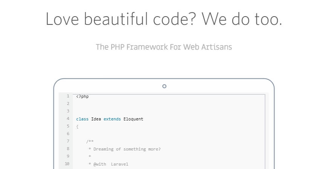331x169 pixels.
Task: Click the "Dreaming of something more?" comment
Action: [x=127, y=149]
